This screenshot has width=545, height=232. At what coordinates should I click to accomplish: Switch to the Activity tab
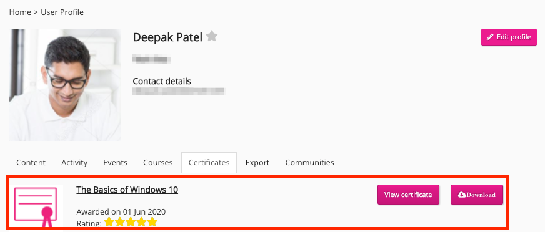click(74, 163)
